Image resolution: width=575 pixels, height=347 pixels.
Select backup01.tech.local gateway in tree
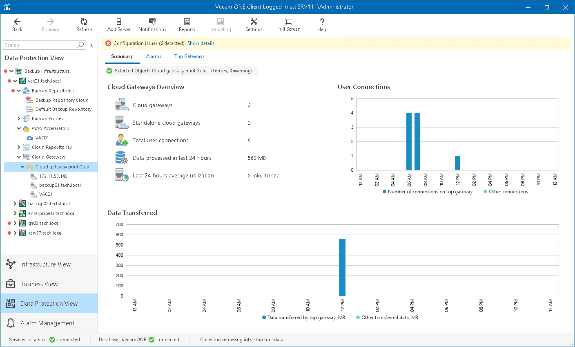click(x=60, y=185)
